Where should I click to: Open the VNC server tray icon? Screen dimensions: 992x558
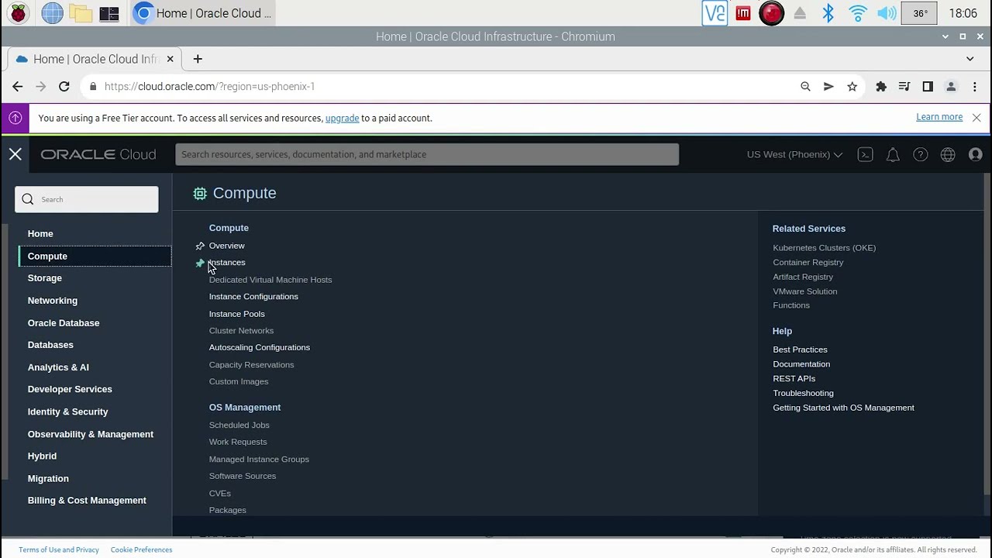[x=715, y=13]
